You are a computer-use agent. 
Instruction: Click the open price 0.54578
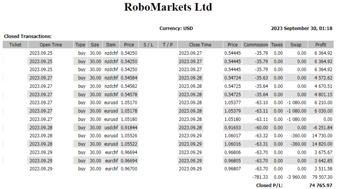(129, 94)
